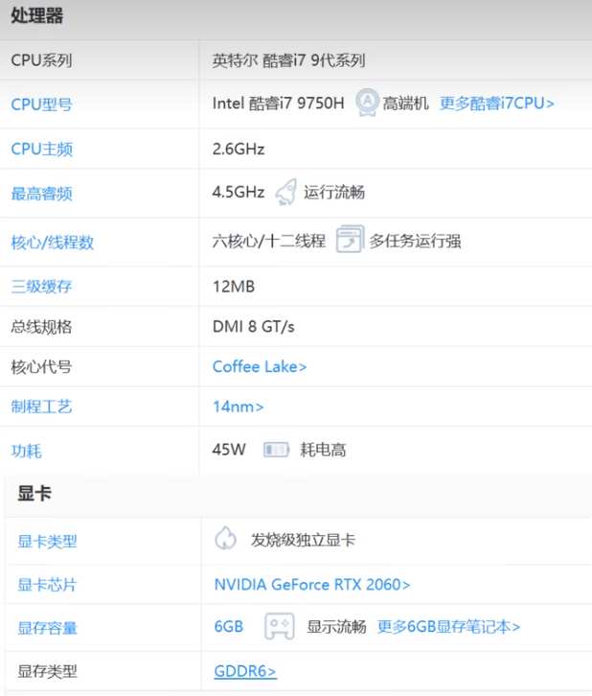
Task: Open the 制程工艺 parameter link
Action: 42,406
